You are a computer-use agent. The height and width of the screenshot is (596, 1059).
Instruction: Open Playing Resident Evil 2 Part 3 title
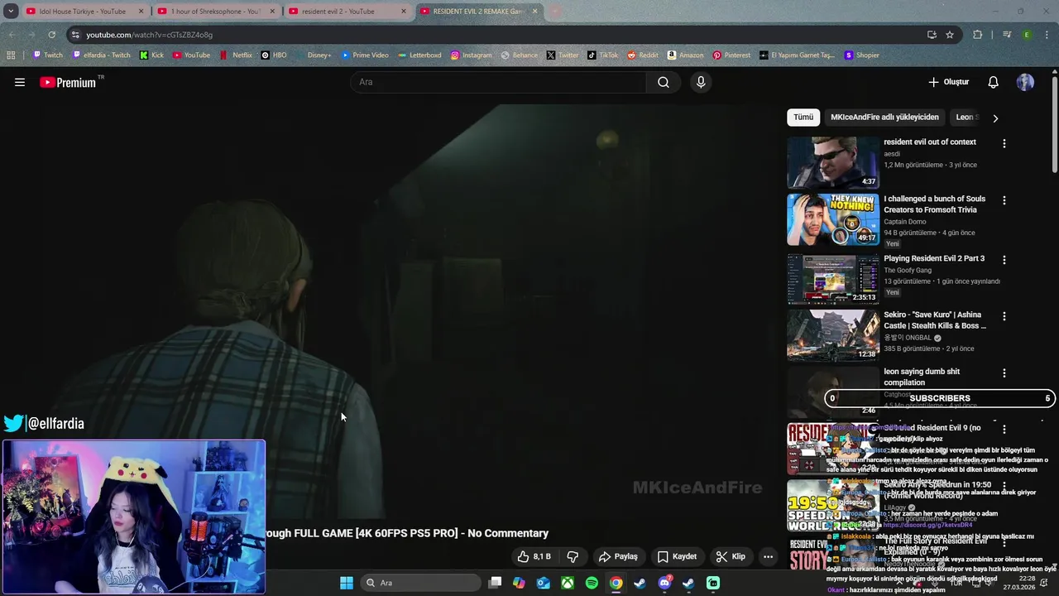point(933,258)
